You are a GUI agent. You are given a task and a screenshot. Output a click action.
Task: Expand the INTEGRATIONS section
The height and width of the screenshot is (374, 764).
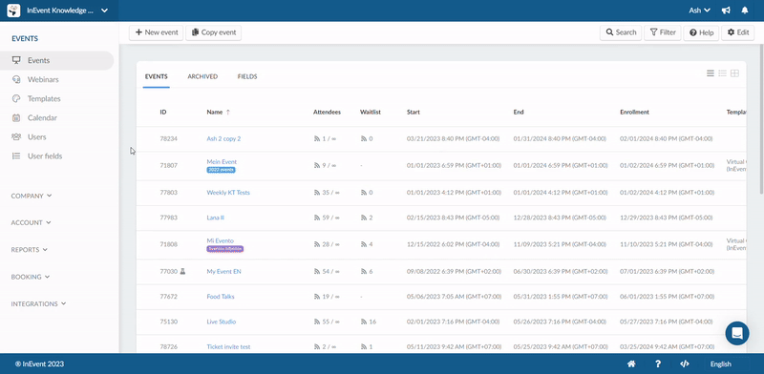38,303
